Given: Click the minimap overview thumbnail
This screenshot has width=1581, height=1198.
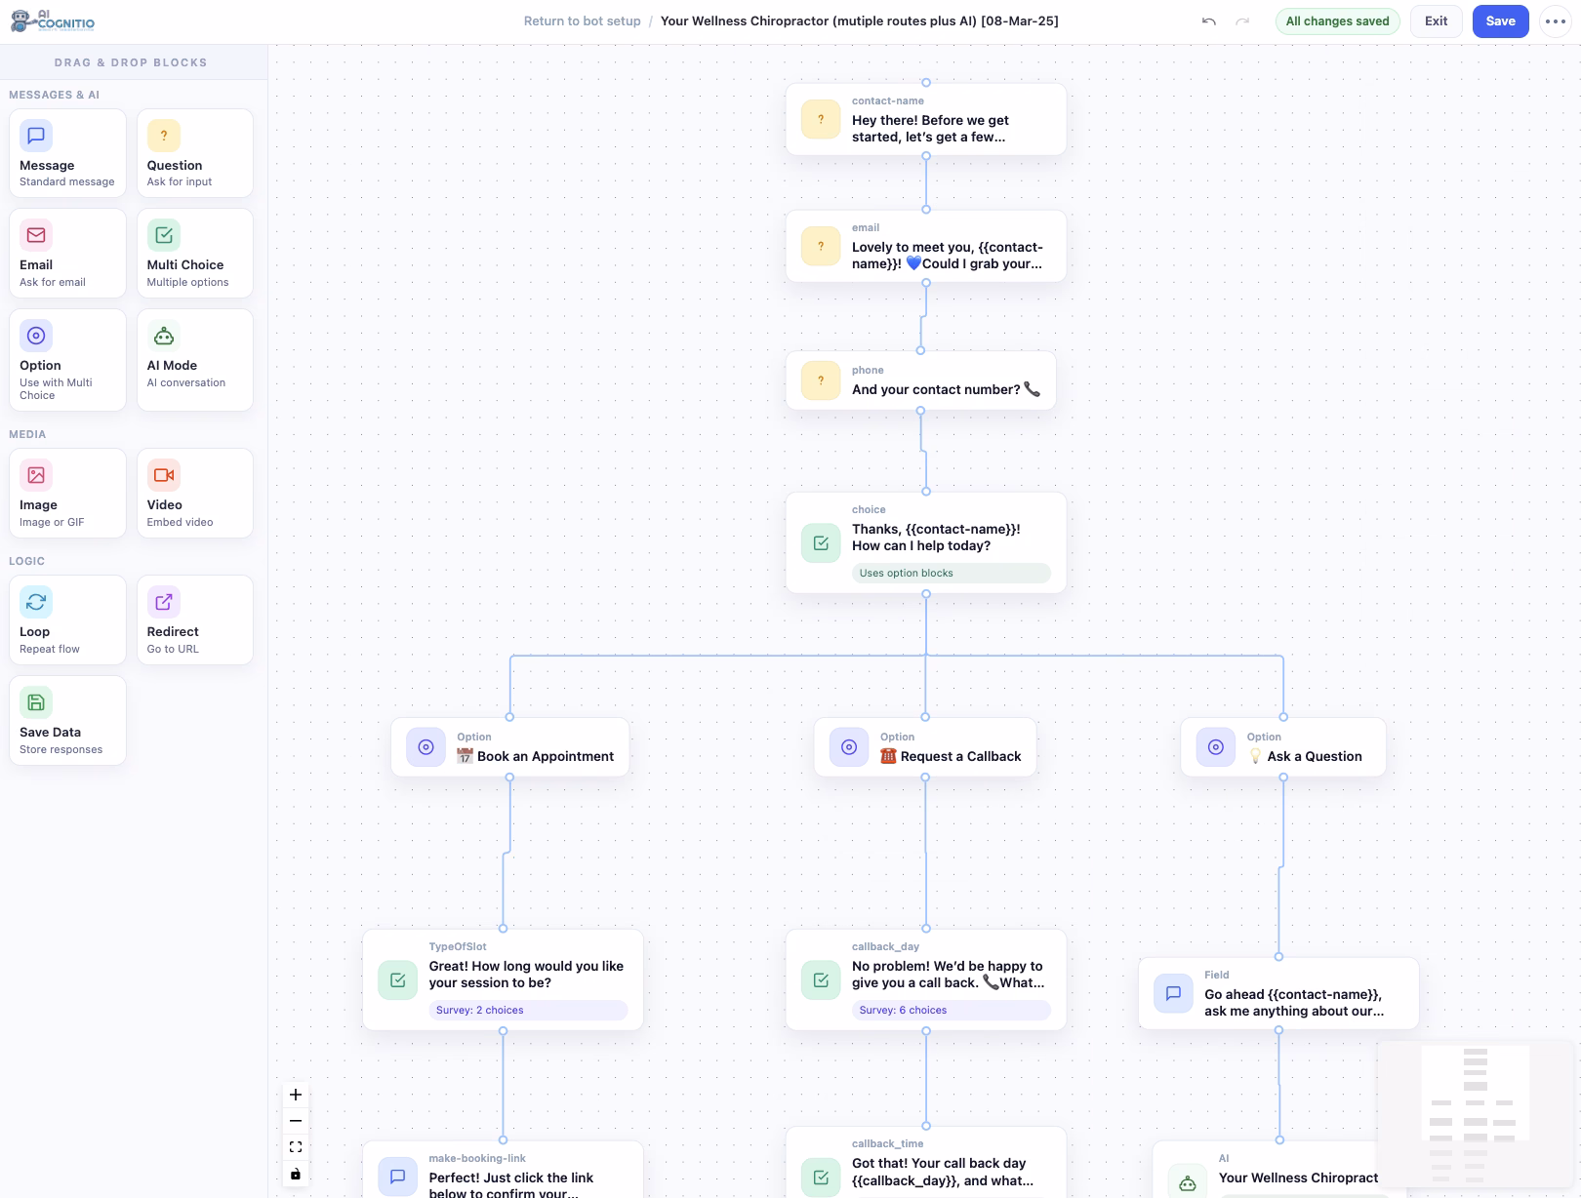Looking at the screenshot, I should coord(1476,1118).
